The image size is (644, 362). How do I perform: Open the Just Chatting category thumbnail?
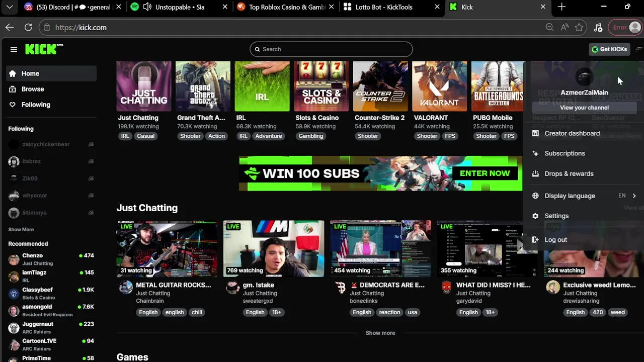144,86
